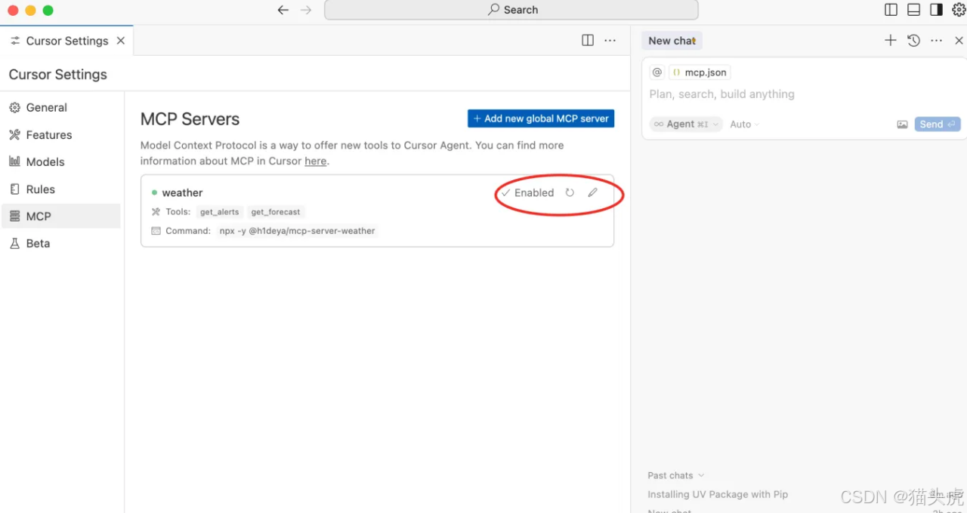Toggle the secondary sidebar layout icon
This screenshot has height=513, width=967.
[936, 10]
